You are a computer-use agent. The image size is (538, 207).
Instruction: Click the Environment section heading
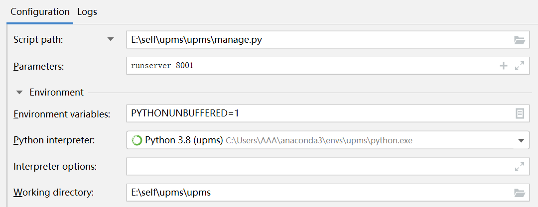coord(56,92)
